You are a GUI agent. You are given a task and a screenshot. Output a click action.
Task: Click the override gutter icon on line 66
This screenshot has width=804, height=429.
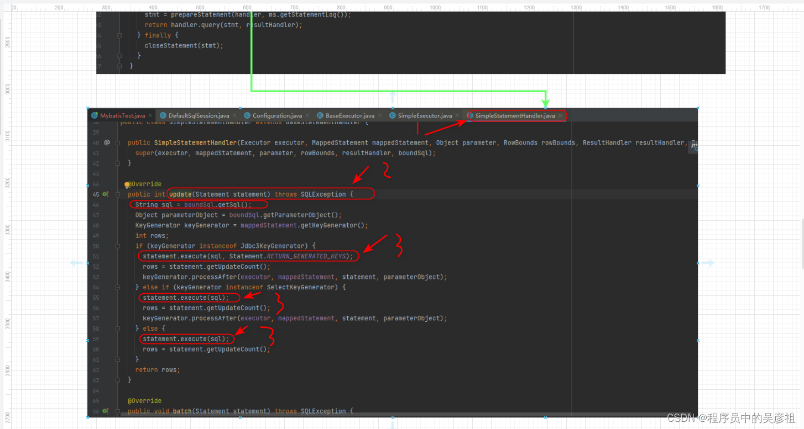106,411
